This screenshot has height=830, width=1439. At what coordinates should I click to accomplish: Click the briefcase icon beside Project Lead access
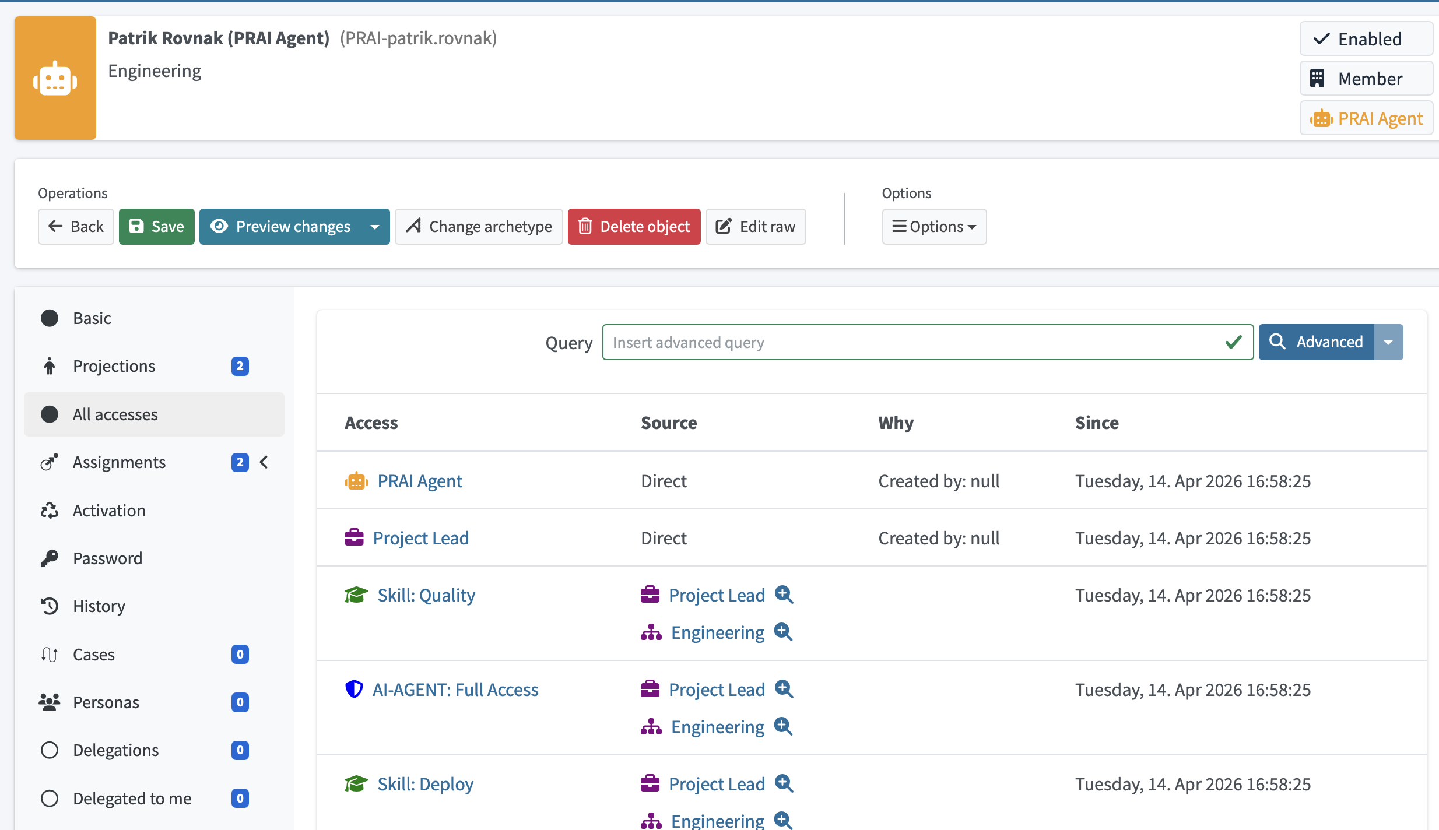pyautogui.click(x=355, y=536)
